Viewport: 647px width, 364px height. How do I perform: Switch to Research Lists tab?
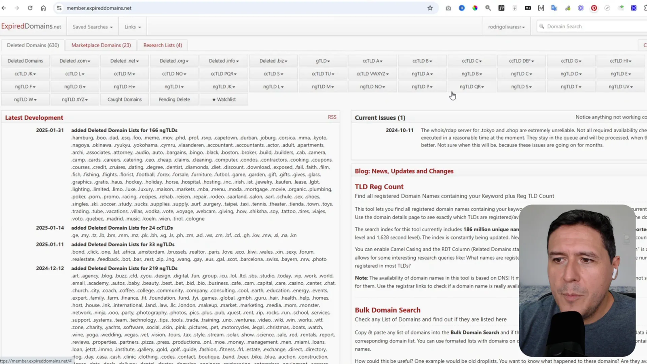pos(163,45)
